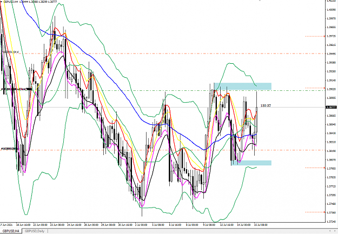
Task: Click the highlighted current price box on the scale
Action: 332,107
